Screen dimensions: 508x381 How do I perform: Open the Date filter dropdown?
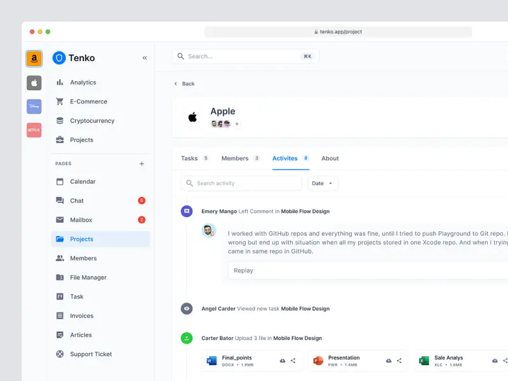pos(323,183)
